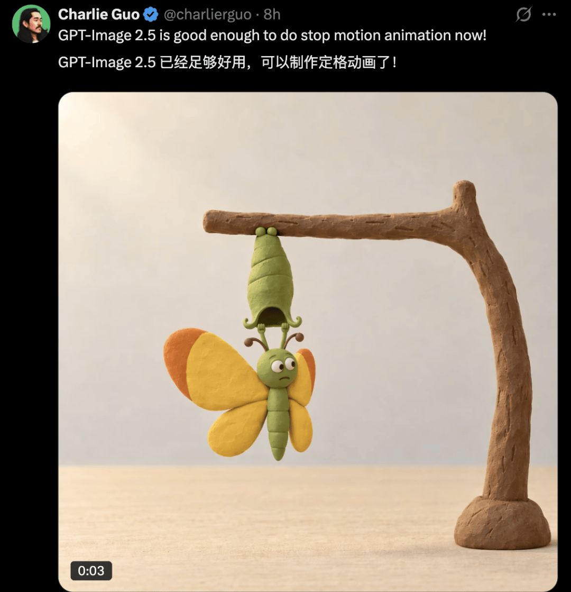Open Charlie Guo's profile avatar
Viewport: 571px width, 592px height.
31,24
